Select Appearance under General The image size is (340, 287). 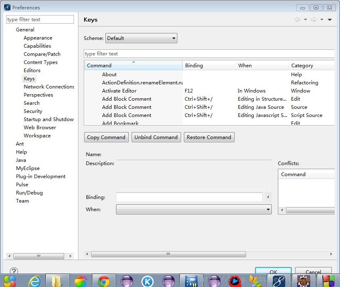click(x=38, y=38)
